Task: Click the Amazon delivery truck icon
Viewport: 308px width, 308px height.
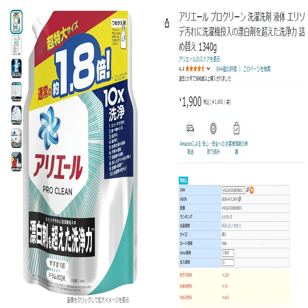Action: (190, 129)
